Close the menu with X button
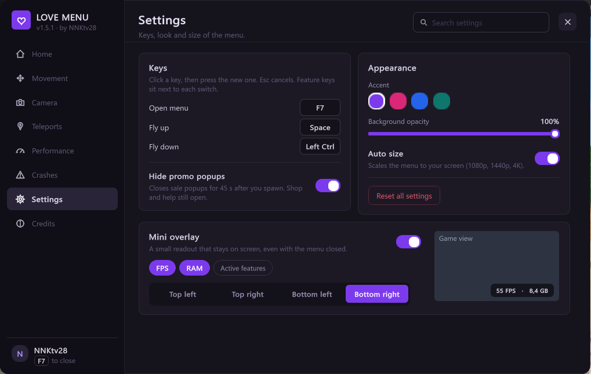The image size is (591, 374). (x=568, y=22)
